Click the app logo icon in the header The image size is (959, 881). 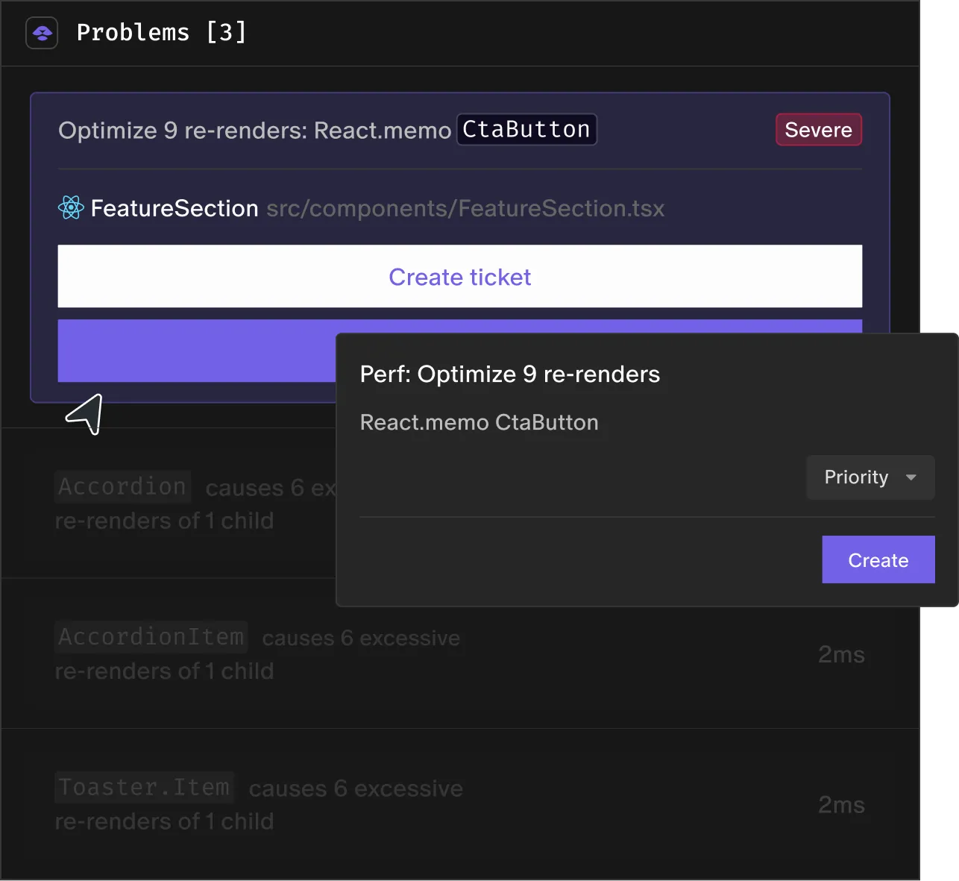pos(41,33)
